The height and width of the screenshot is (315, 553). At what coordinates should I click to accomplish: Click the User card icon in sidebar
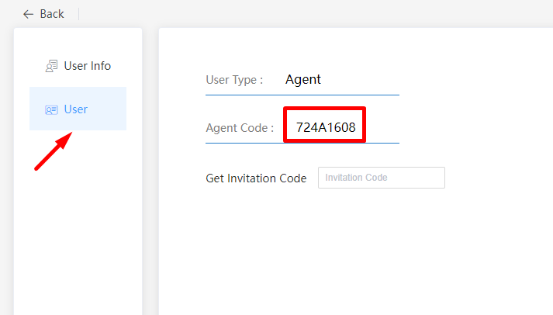click(52, 110)
